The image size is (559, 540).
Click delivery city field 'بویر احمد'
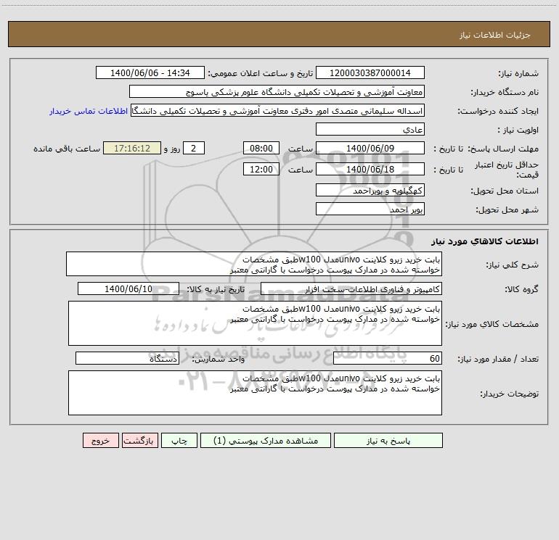tap(370, 209)
